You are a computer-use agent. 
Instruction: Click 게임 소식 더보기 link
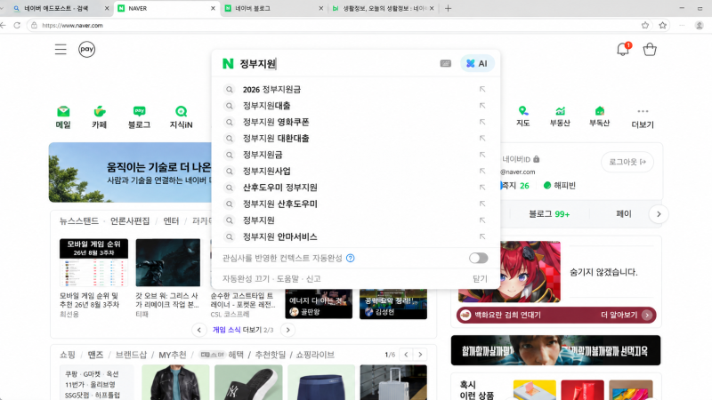(x=243, y=330)
